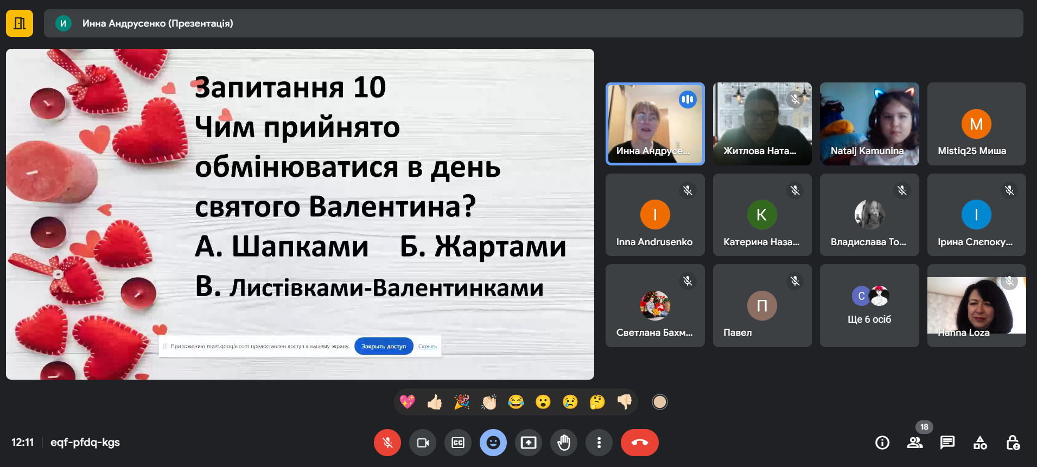Viewport: 1037px width, 467px height.
Task: Click the 'Закрыть доступ' button
Action: pyautogui.click(x=384, y=346)
